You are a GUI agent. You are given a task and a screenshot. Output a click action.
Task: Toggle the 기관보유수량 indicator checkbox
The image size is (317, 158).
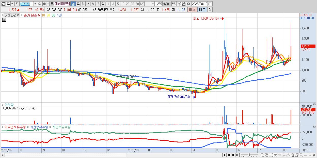coord(28,127)
